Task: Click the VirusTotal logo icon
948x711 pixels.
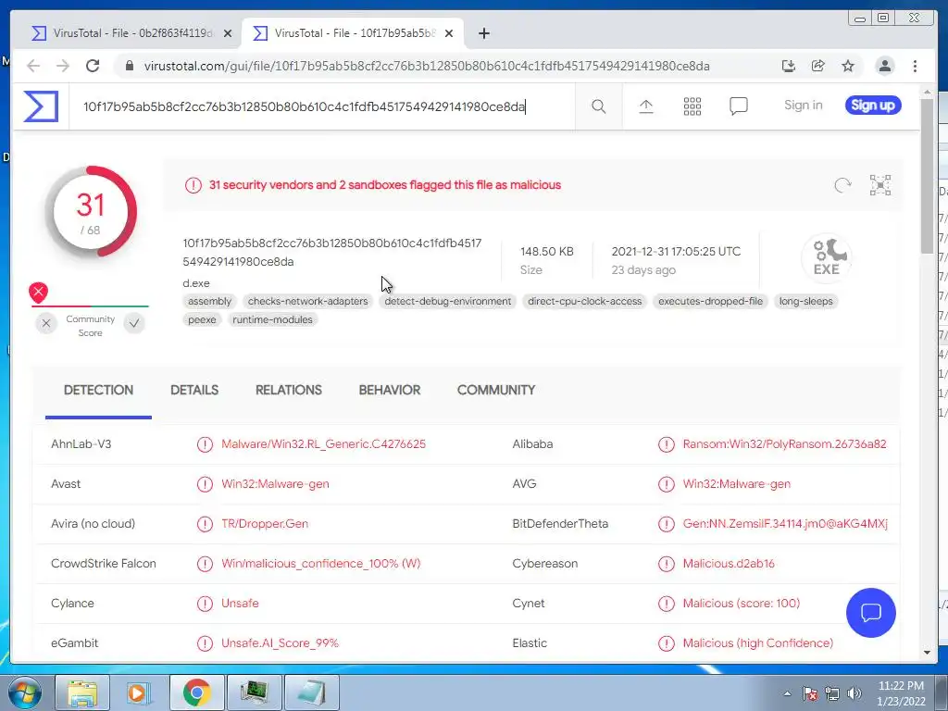Action: (x=41, y=106)
